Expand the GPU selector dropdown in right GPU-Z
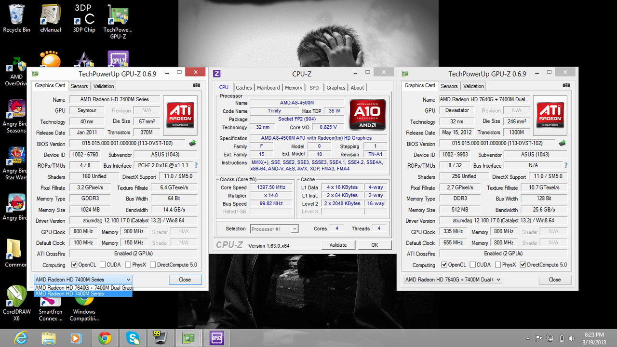 click(497, 280)
